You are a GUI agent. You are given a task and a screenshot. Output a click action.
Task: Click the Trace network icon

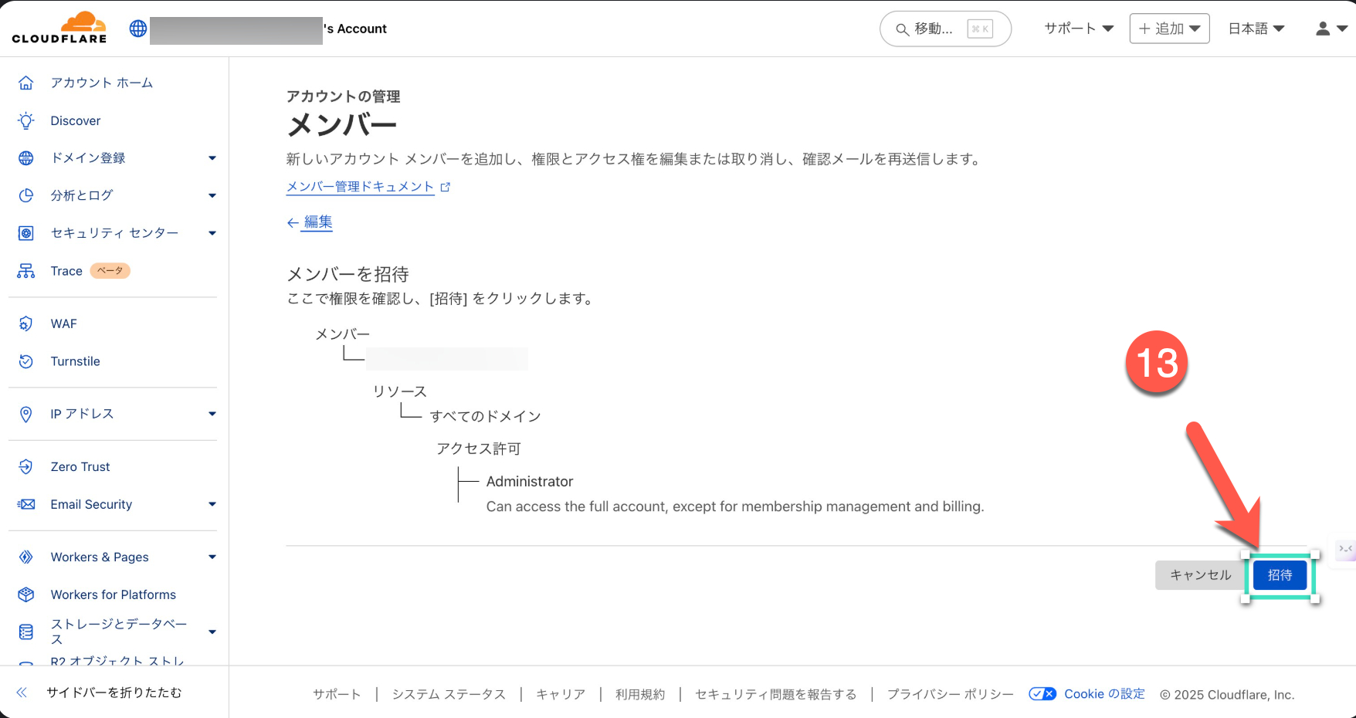tap(26, 271)
